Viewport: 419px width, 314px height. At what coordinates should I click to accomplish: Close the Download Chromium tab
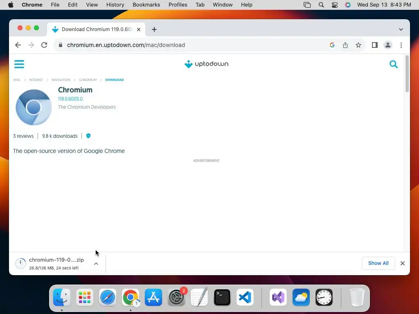click(x=139, y=29)
